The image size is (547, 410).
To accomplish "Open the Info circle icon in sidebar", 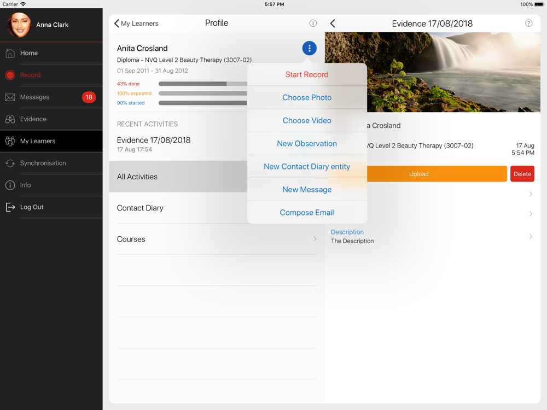I will (x=10, y=185).
